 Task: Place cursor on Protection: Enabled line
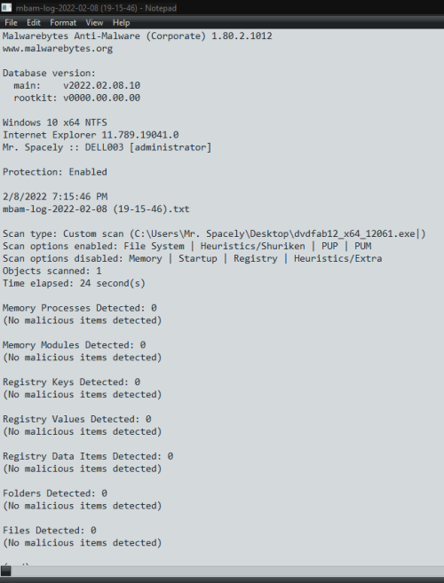(x=55, y=172)
